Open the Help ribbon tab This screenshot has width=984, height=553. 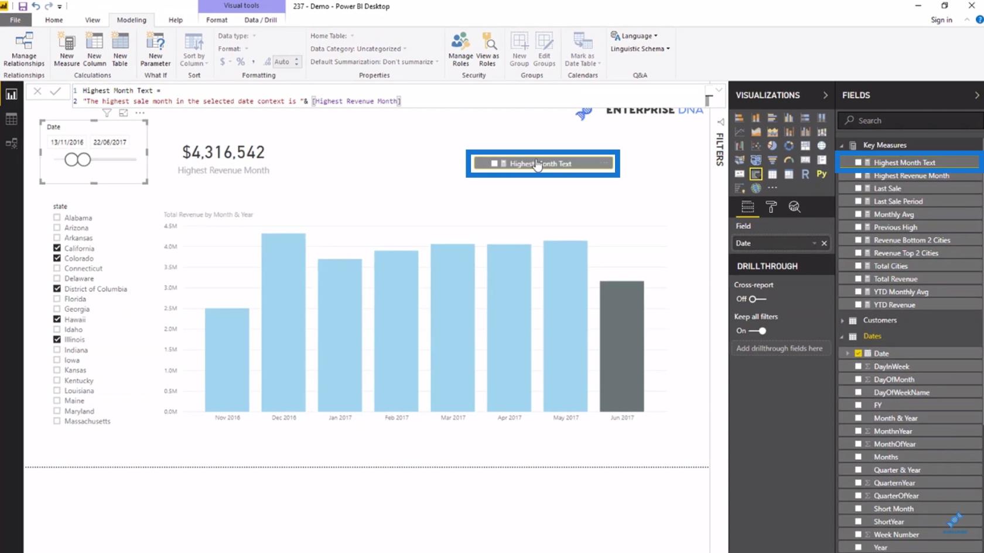[176, 20]
